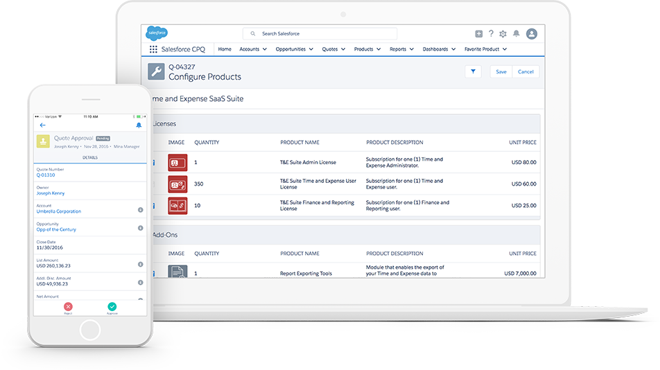Click the Save button
This screenshot has height=370, width=660.
(501, 71)
